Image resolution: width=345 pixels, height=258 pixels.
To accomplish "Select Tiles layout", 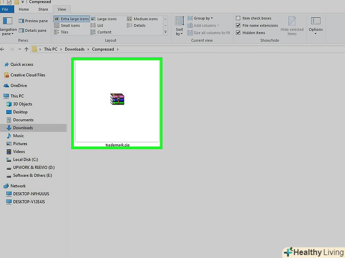I will tap(61, 32).
